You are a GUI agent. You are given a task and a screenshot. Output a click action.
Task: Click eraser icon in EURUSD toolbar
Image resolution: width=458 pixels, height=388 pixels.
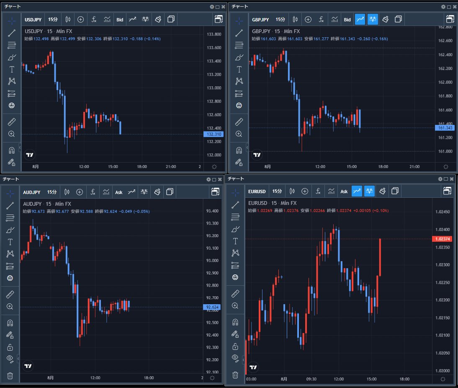point(382,191)
